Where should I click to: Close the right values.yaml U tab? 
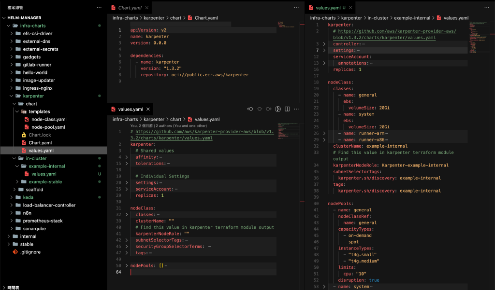click(x=350, y=8)
